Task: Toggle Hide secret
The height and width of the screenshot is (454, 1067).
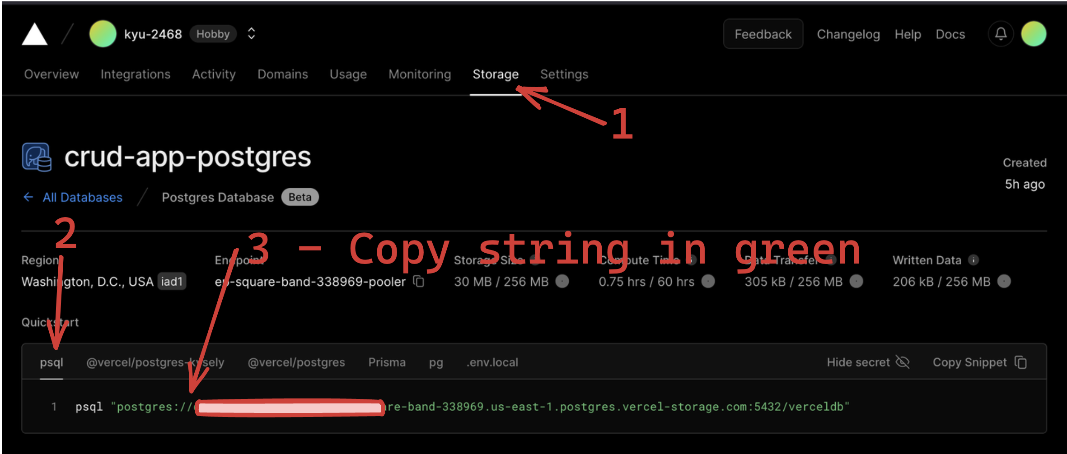Action: pos(868,362)
